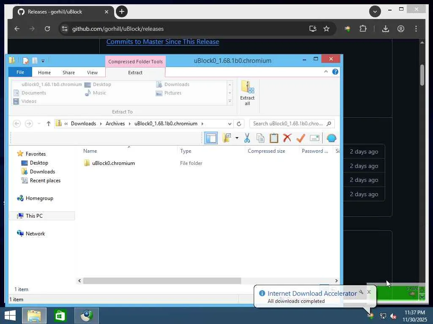Click the Explorer Forward navigation arrow

(29, 124)
